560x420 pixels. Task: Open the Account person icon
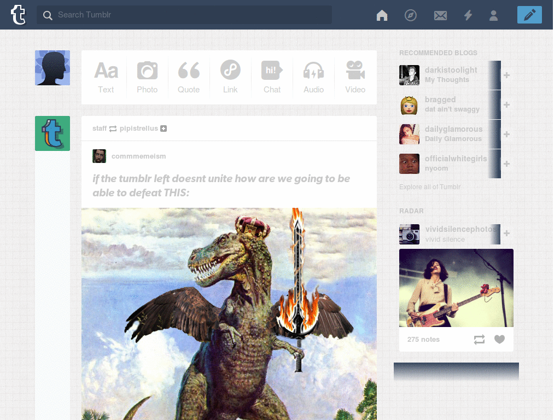[494, 15]
